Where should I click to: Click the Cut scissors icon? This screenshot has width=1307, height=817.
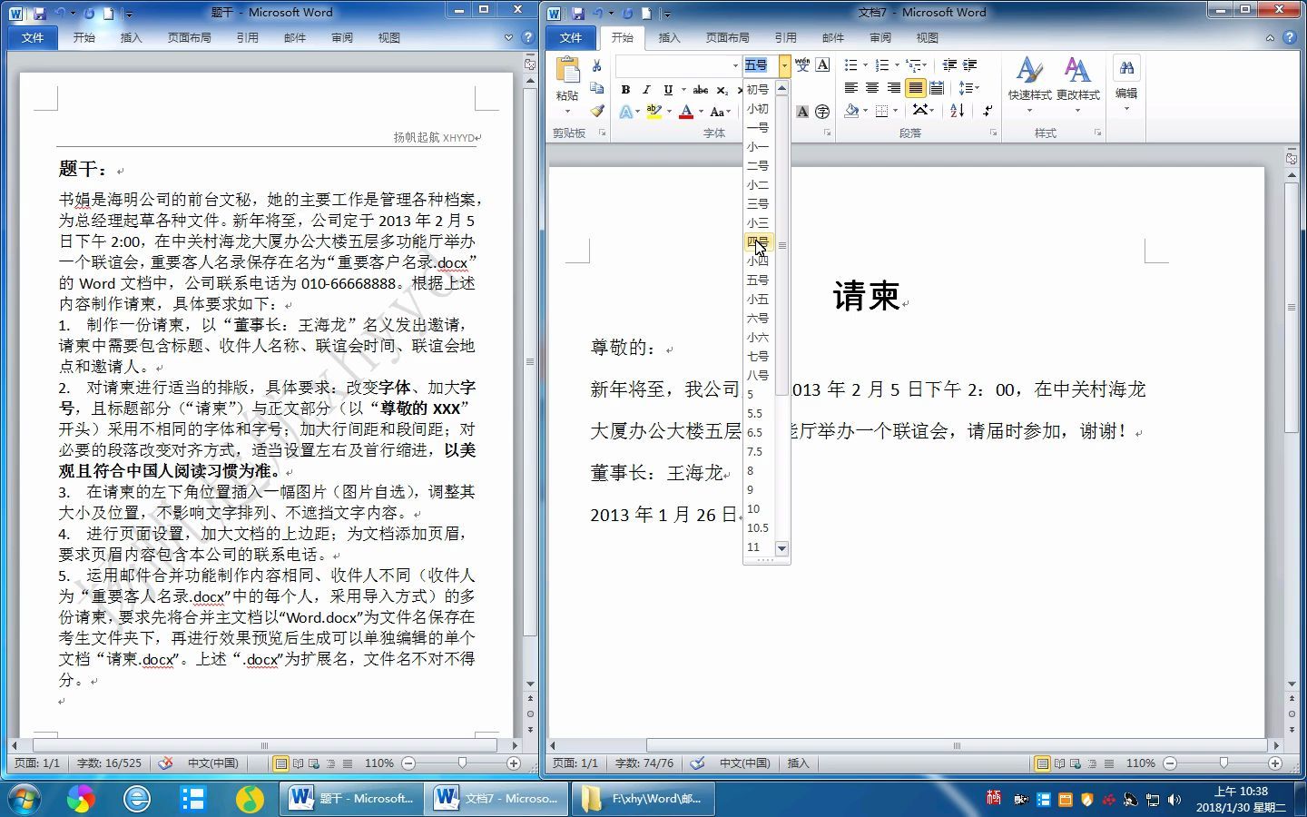[x=596, y=65]
